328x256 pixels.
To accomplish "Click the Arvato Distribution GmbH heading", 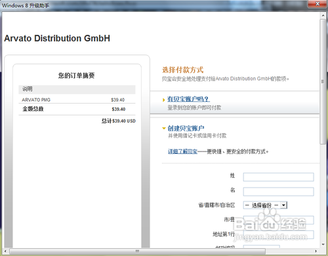I will tap(57, 38).
